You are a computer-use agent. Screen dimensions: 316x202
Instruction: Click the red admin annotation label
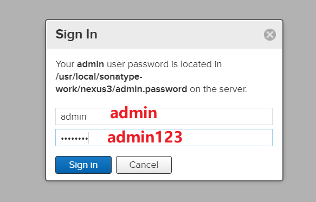click(133, 113)
